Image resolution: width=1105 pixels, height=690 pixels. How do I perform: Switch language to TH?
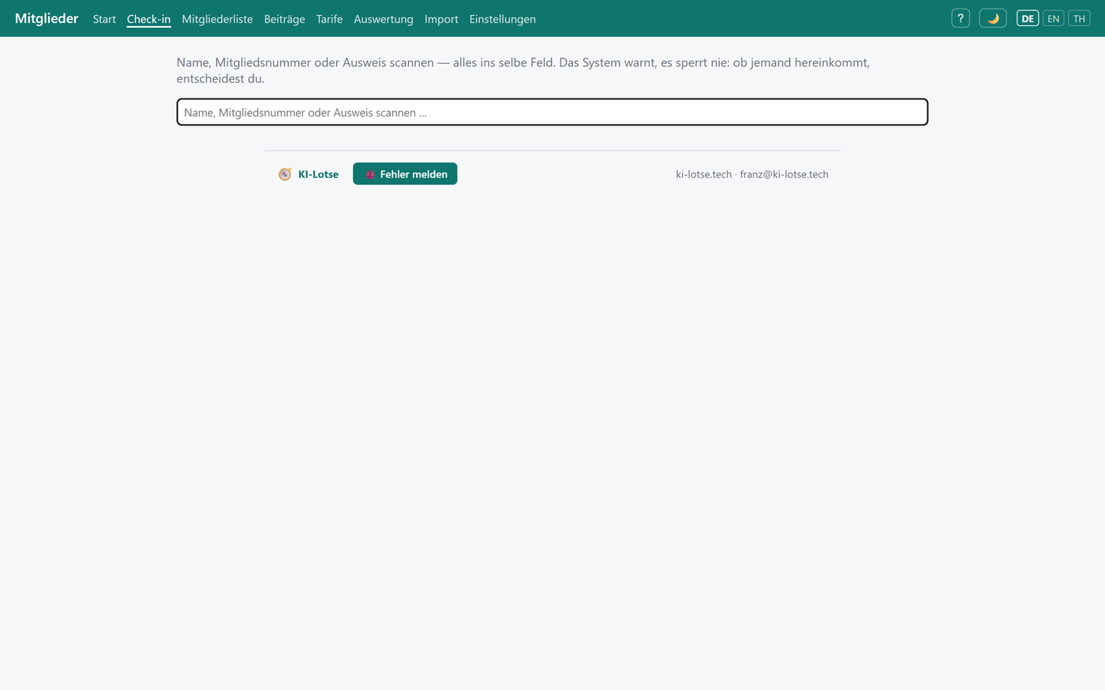point(1079,18)
